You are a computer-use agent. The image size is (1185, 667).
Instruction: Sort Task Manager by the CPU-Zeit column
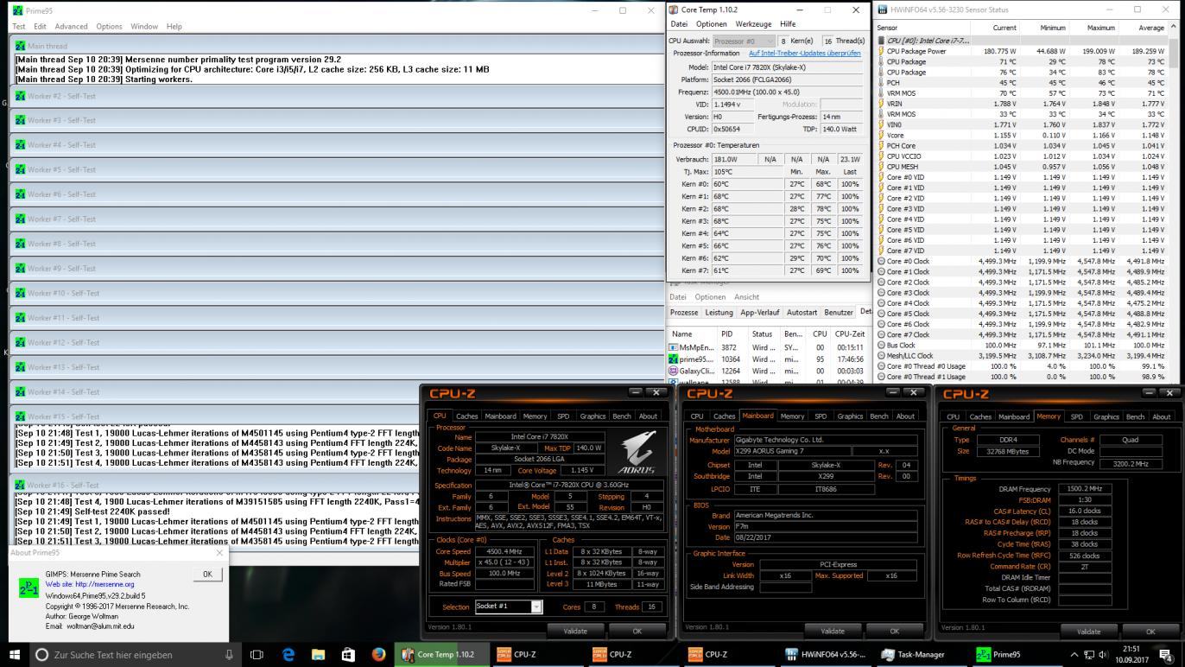click(850, 333)
